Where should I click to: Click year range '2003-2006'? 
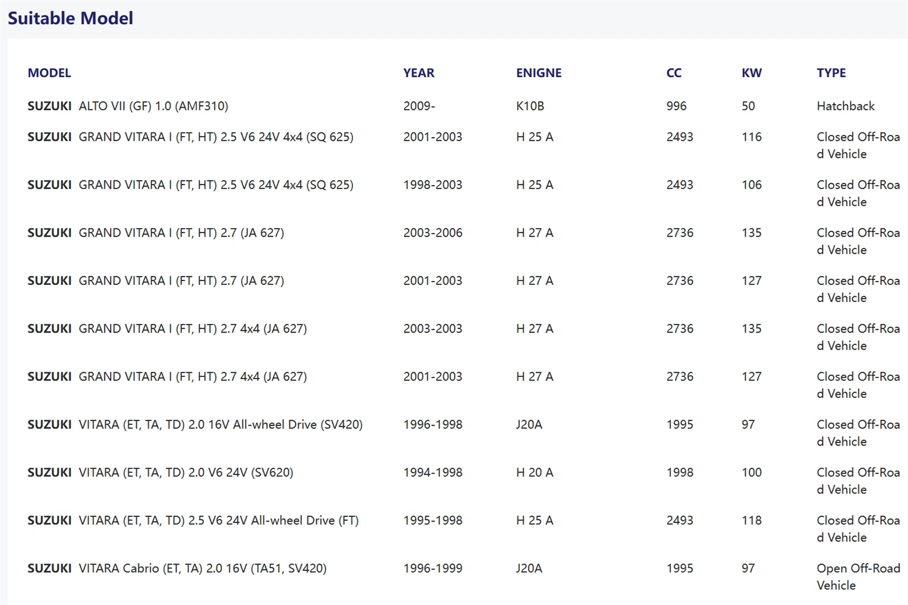(x=432, y=233)
